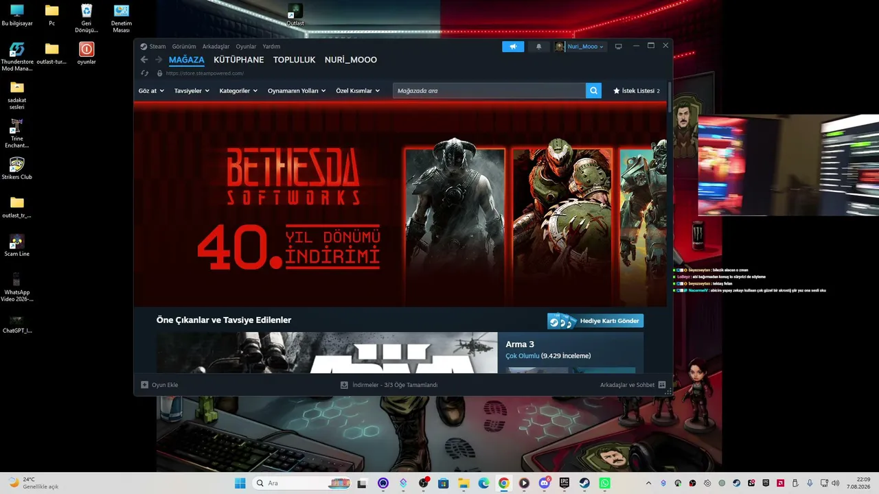Open File Explorer from the taskbar
Screen dimensions: 879x494
[x=464, y=483]
